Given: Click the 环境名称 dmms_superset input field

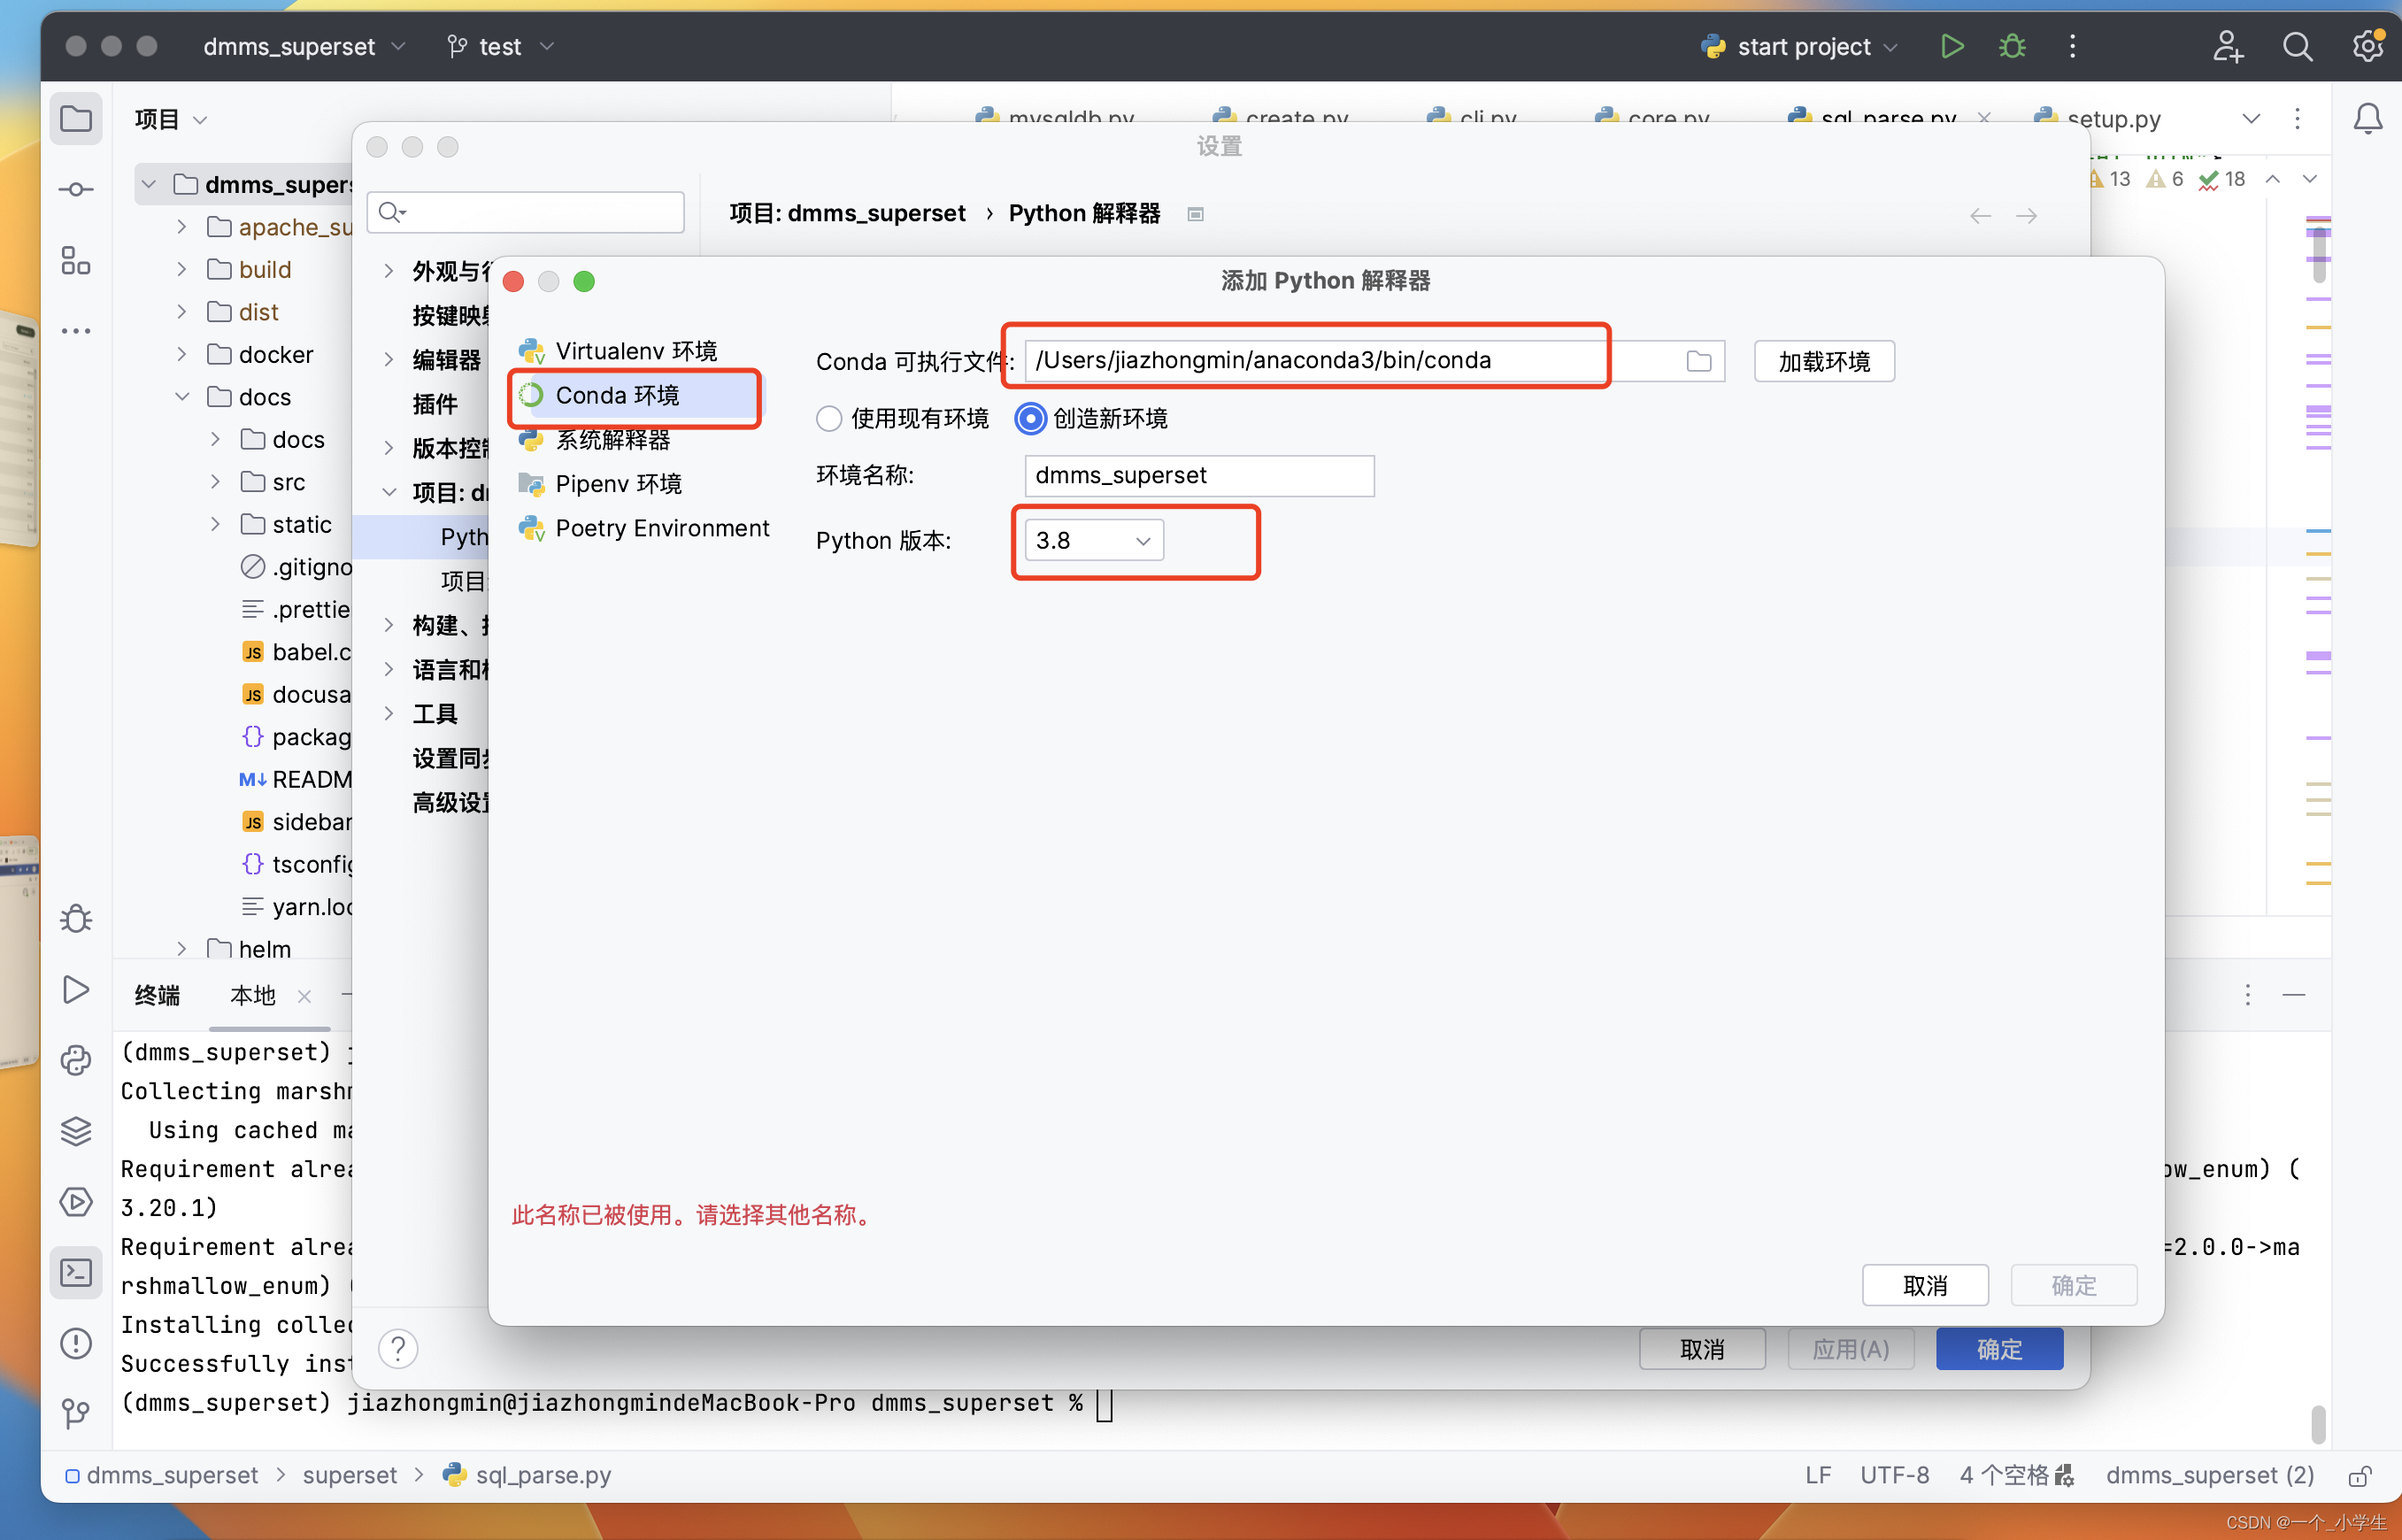Looking at the screenshot, I should [x=1198, y=475].
